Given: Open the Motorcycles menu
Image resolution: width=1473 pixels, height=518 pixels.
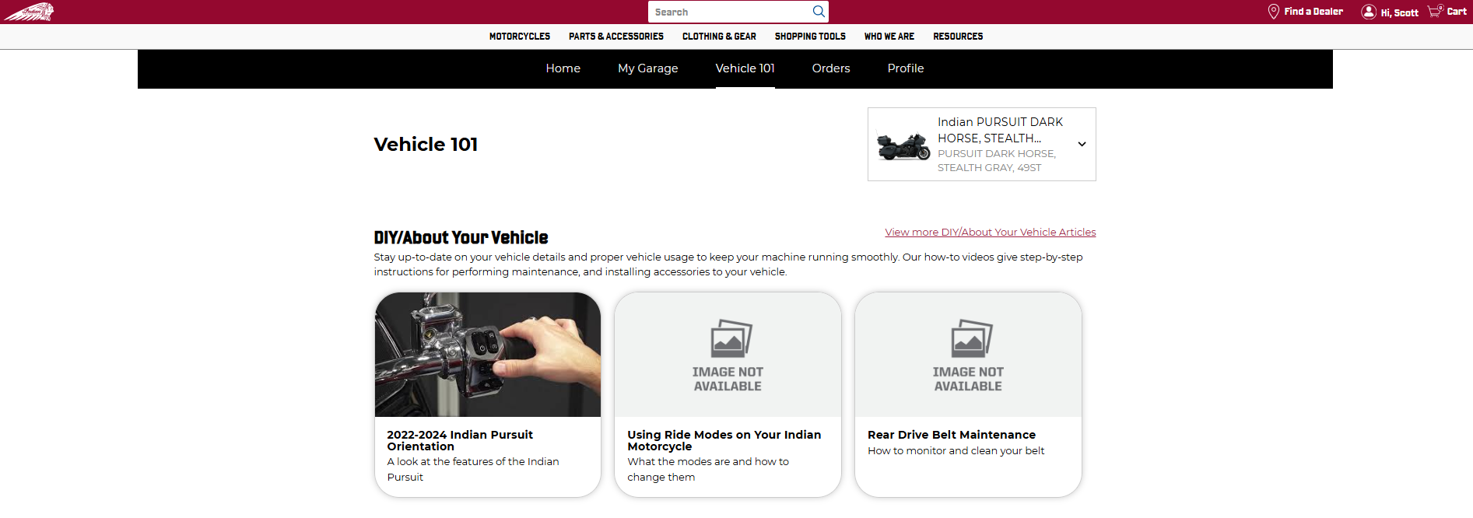Looking at the screenshot, I should pos(519,37).
